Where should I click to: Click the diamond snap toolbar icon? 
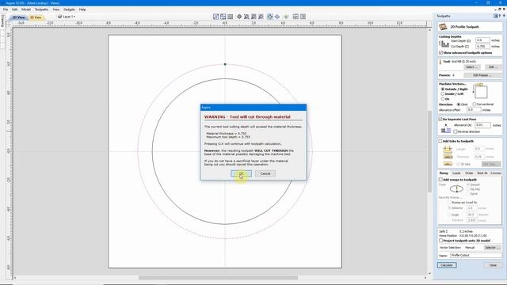239,17
